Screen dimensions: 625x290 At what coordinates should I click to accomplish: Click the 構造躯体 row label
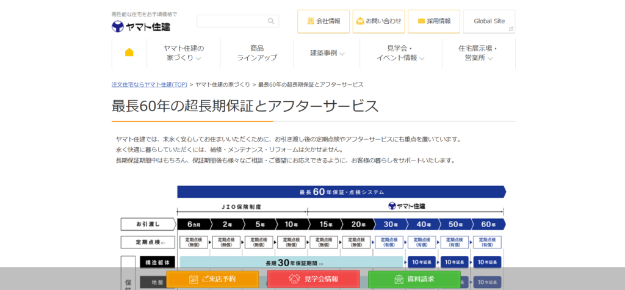point(157,262)
